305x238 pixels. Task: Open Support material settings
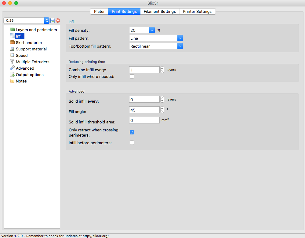pyautogui.click(x=31, y=49)
